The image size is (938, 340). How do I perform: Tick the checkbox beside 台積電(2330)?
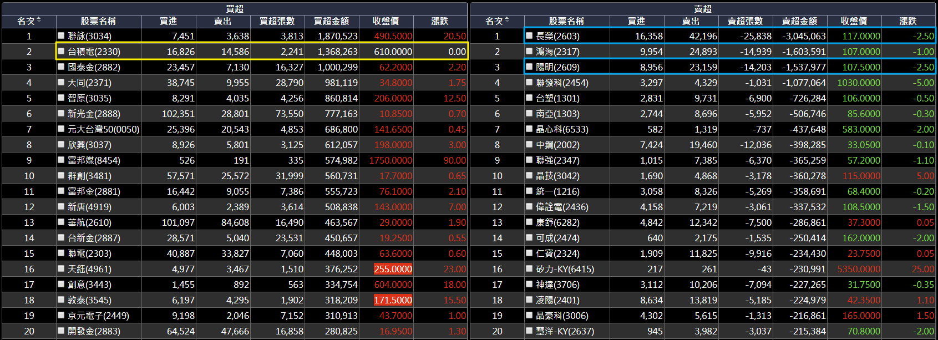tap(62, 51)
